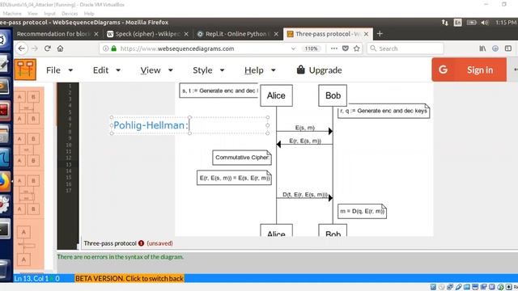Open the VirtualBox Machine menu
The width and height of the screenshot is (518, 291).
pos(12,14)
